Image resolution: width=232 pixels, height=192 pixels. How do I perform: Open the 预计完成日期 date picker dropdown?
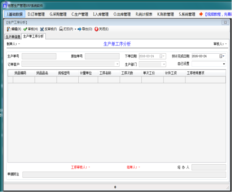[222, 56]
